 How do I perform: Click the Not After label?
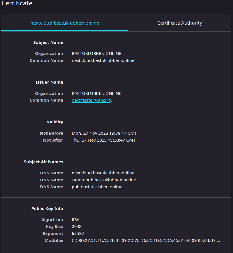(53, 140)
